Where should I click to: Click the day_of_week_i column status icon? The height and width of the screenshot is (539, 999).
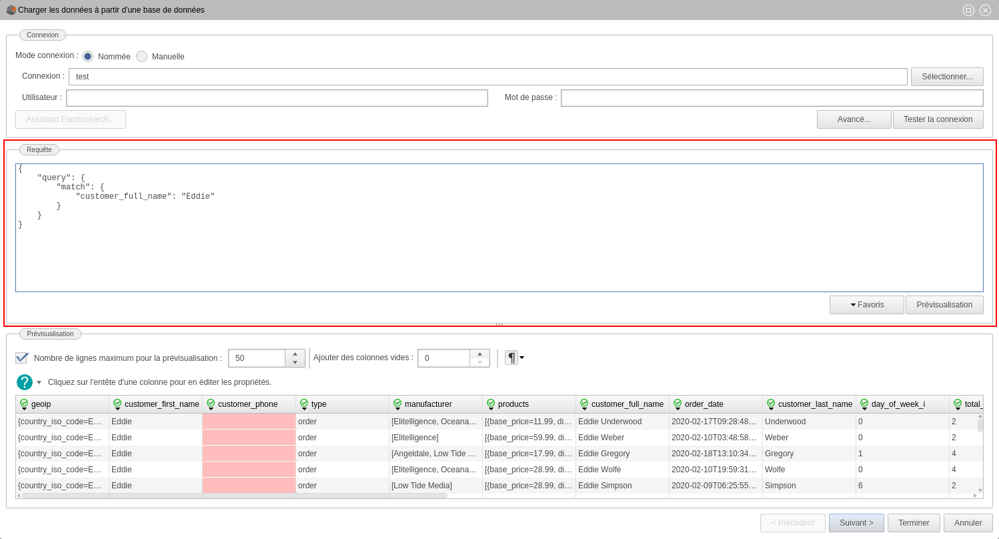[864, 404]
